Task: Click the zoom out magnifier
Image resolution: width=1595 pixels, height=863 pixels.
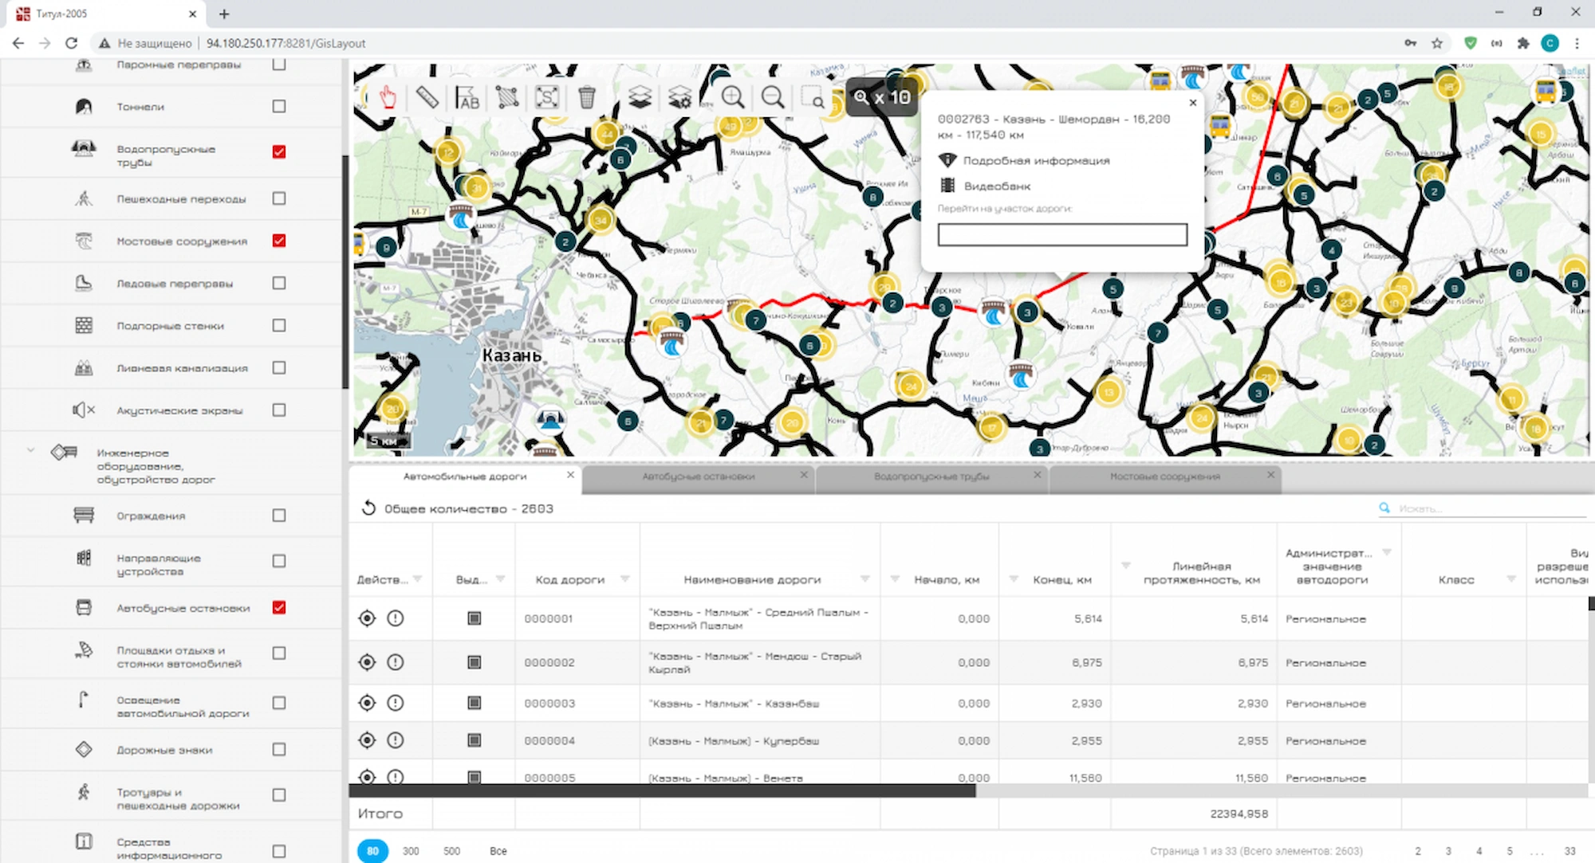Action: (x=772, y=97)
